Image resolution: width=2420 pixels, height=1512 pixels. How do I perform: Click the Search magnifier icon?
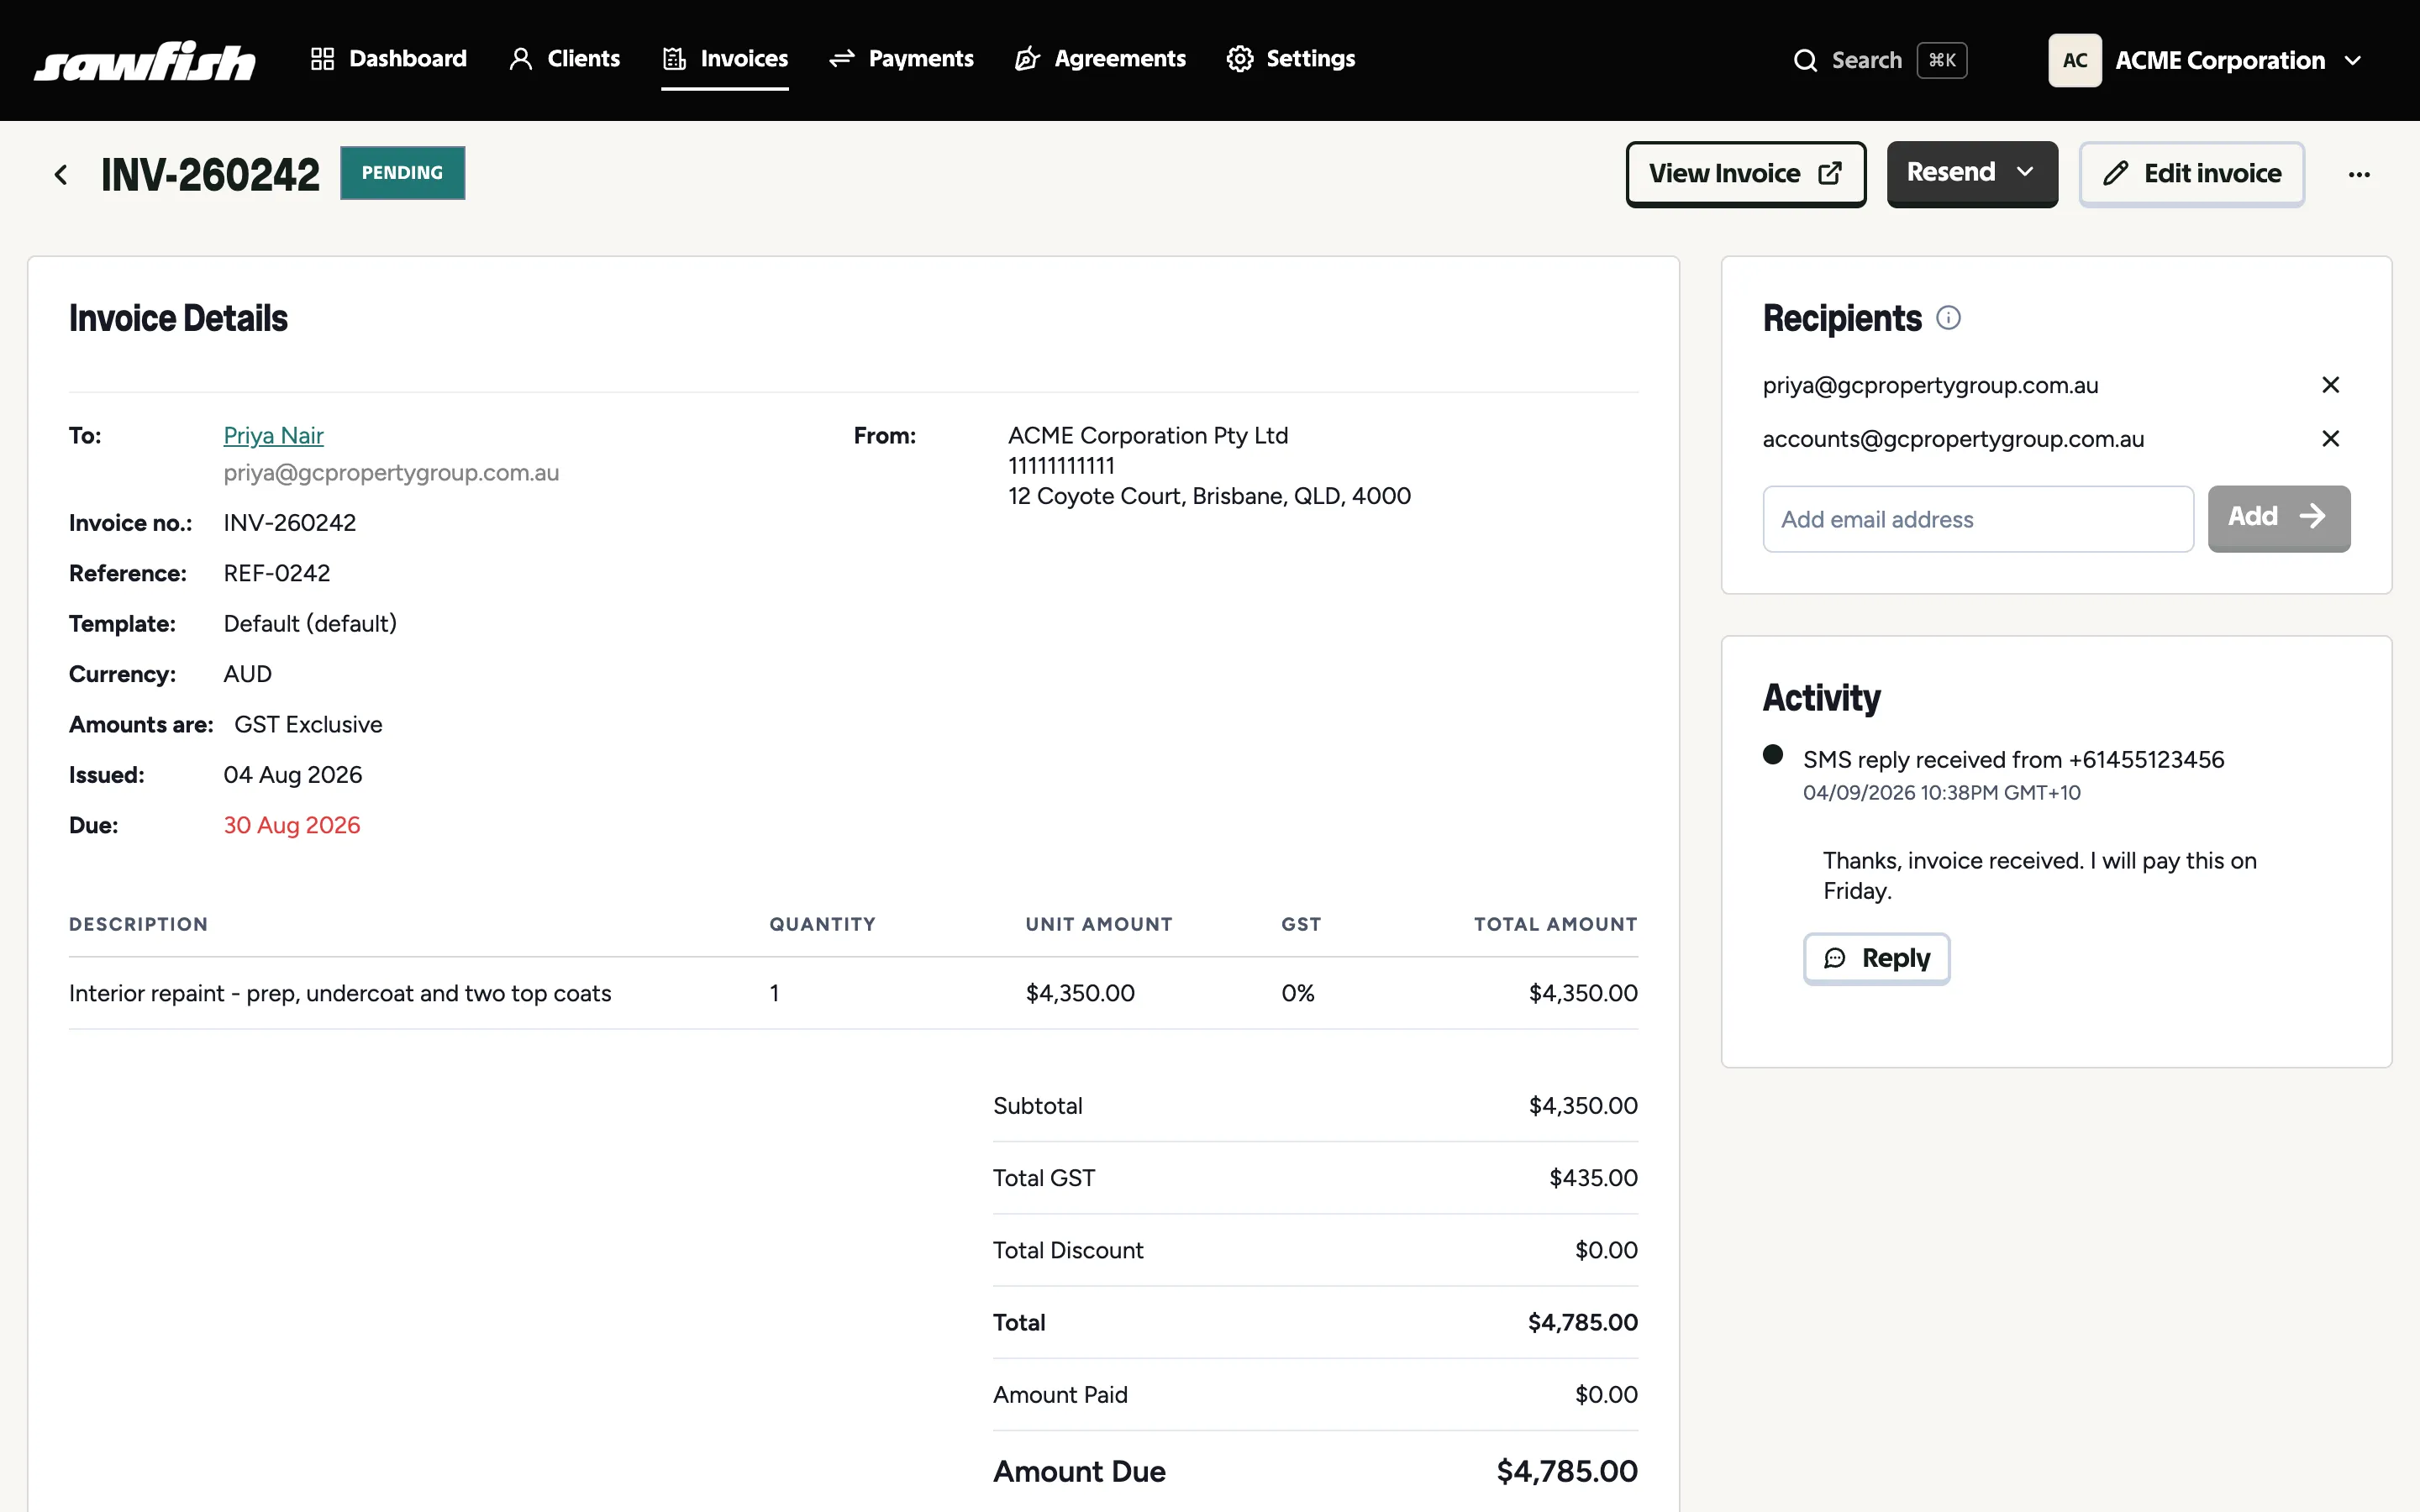point(1805,61)
